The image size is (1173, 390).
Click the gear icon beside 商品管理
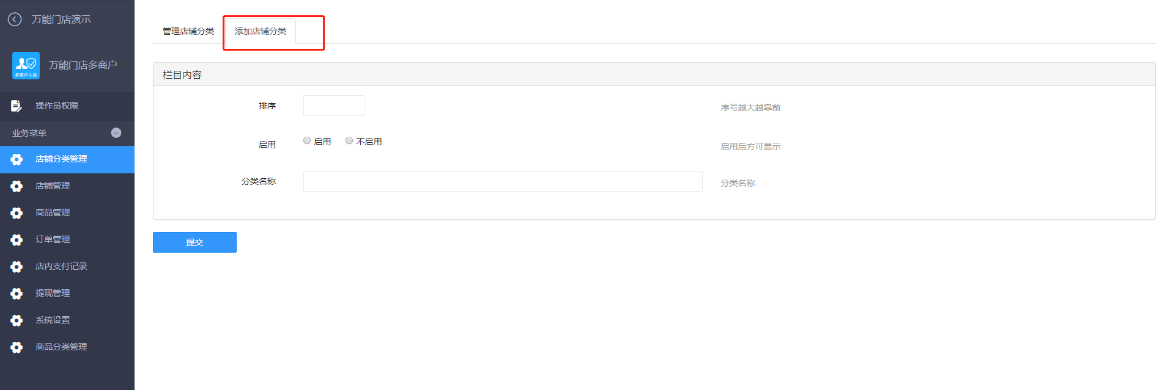click(17, 213)
